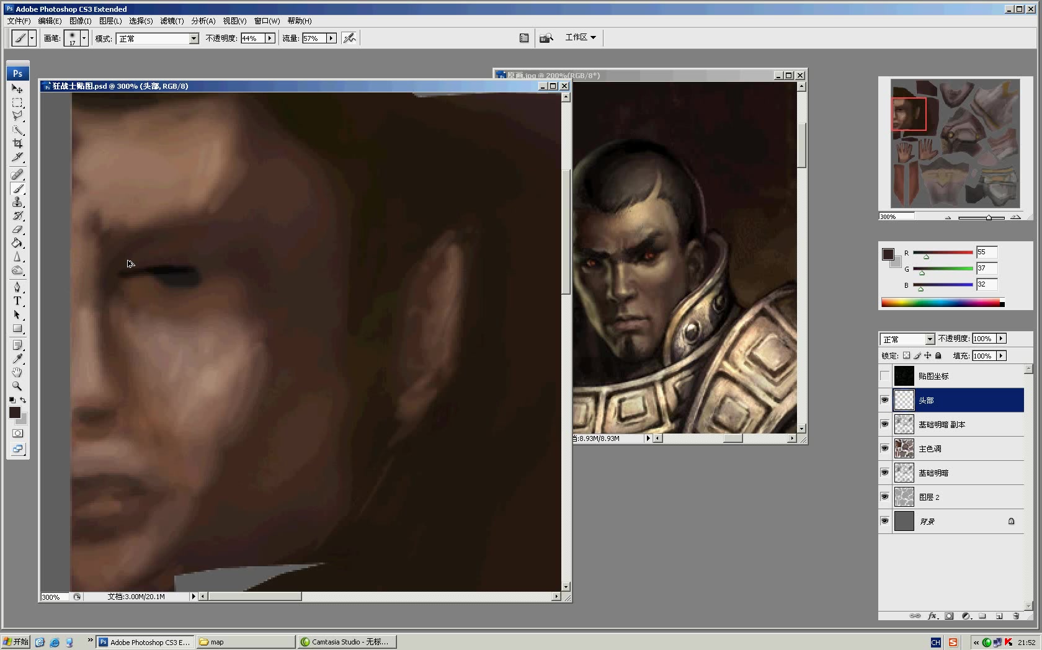Select the History Brush tool
Image resolution: width=1042 pixels, height=650 pixels.
pos(17,216)
